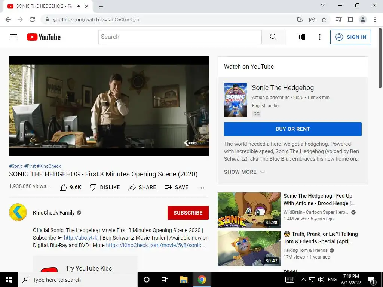Click Truth, Prank, or Lie video title
The height and width of the screenshot is (287, 383).
321,237
